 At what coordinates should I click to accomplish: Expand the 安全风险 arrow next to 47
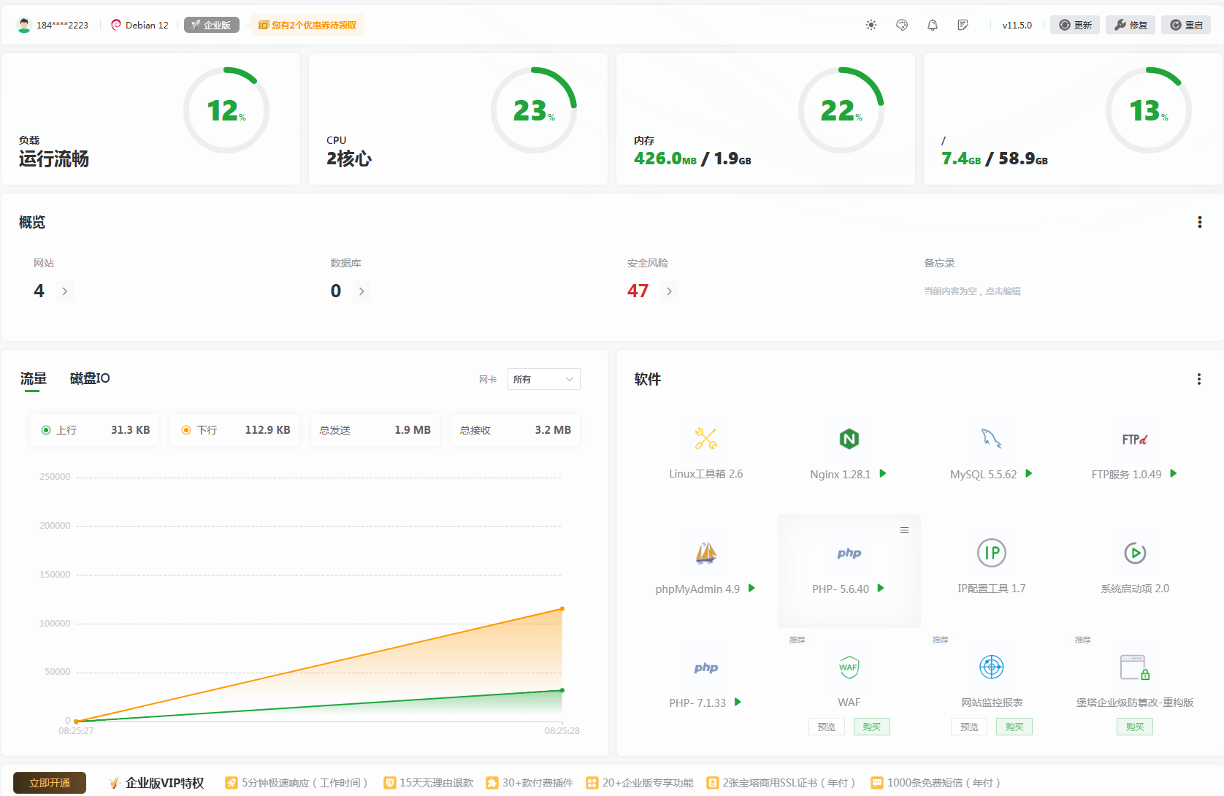(x=669, y=291)
